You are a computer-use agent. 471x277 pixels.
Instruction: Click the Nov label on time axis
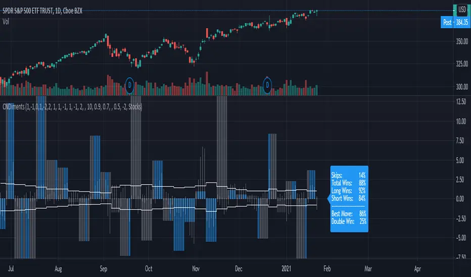coord(196,268)
